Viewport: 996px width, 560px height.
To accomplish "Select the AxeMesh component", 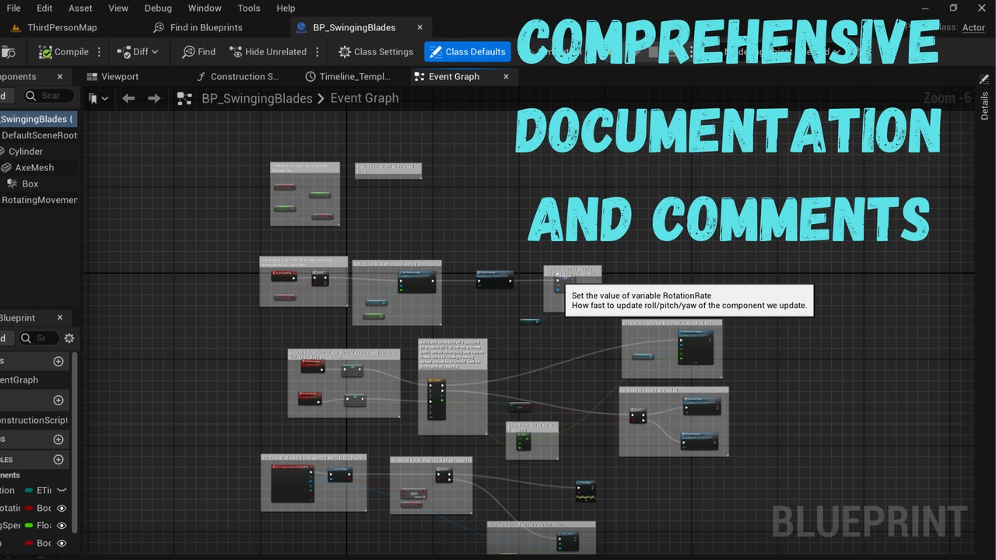I will click(x=34, y=168).
